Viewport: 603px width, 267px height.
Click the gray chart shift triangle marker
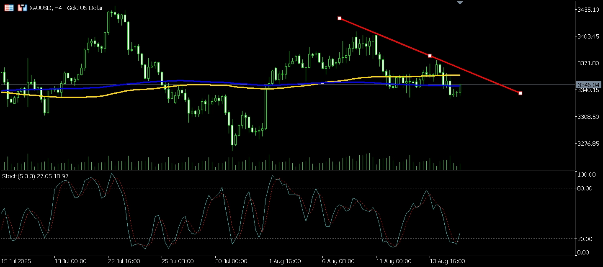coord(460,3)
